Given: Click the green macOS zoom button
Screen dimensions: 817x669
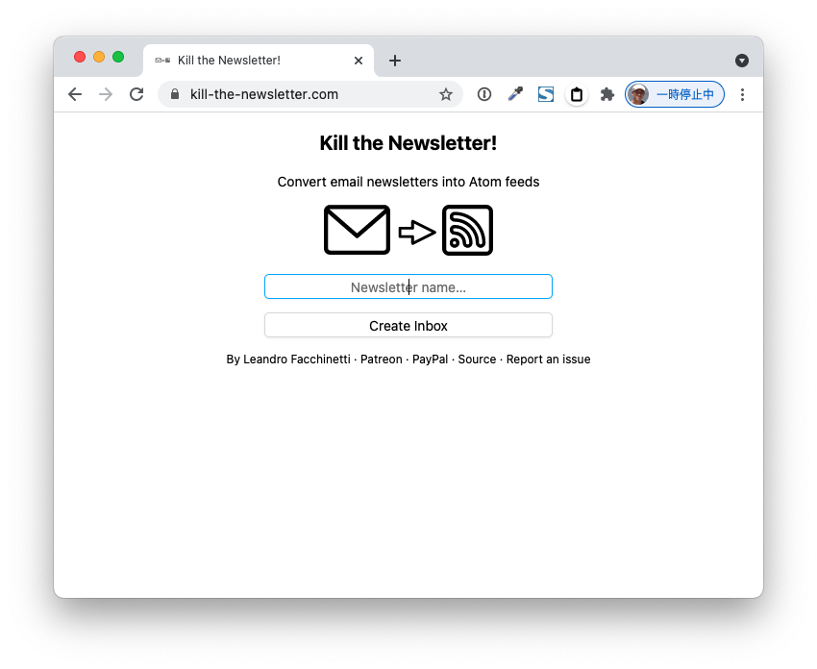Looking at the screenshot, I should point(118,57).
